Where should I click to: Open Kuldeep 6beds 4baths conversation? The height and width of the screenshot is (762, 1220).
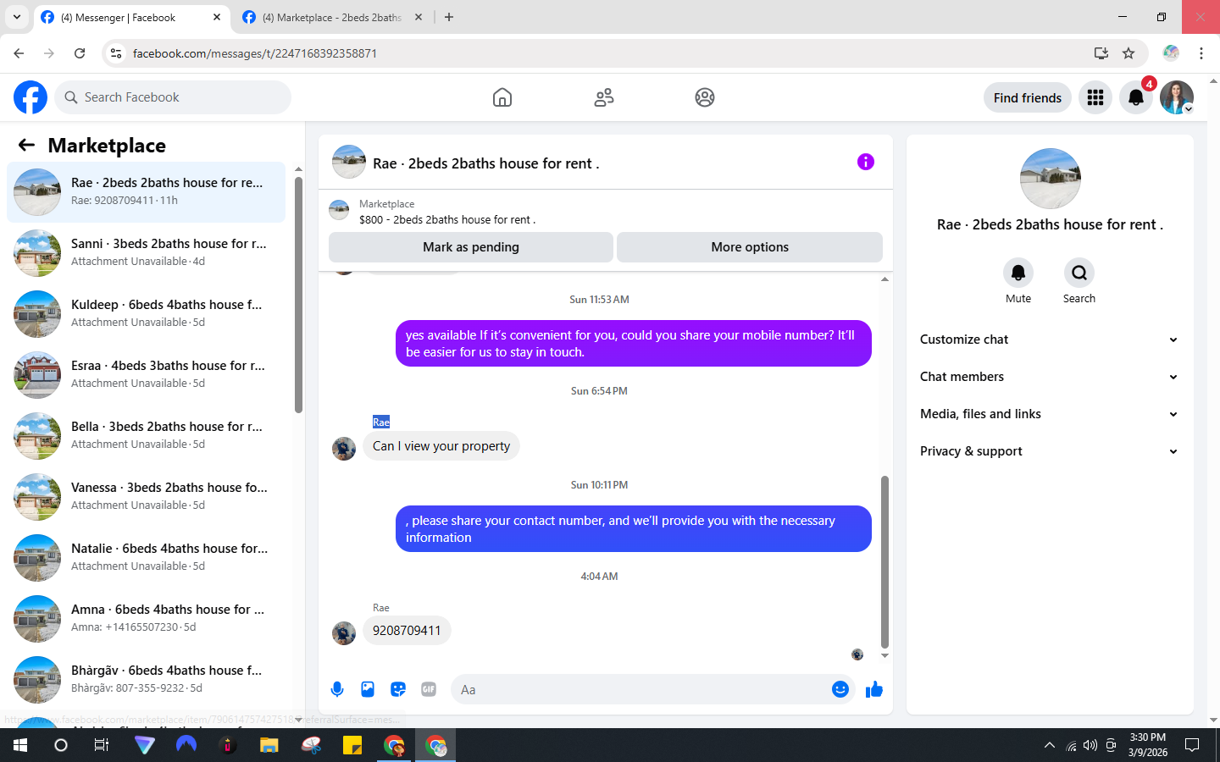(146, 314)
